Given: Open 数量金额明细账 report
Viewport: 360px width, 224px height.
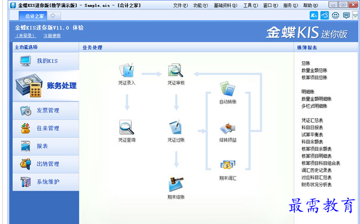Looking at the screenshot, I should (x=317, y=99).
